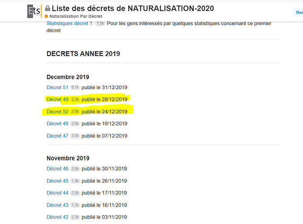The height and width of the screenshot is (224, 303).
Task: Open Statistiques décret 1 link
Action: tap(70, 23)
